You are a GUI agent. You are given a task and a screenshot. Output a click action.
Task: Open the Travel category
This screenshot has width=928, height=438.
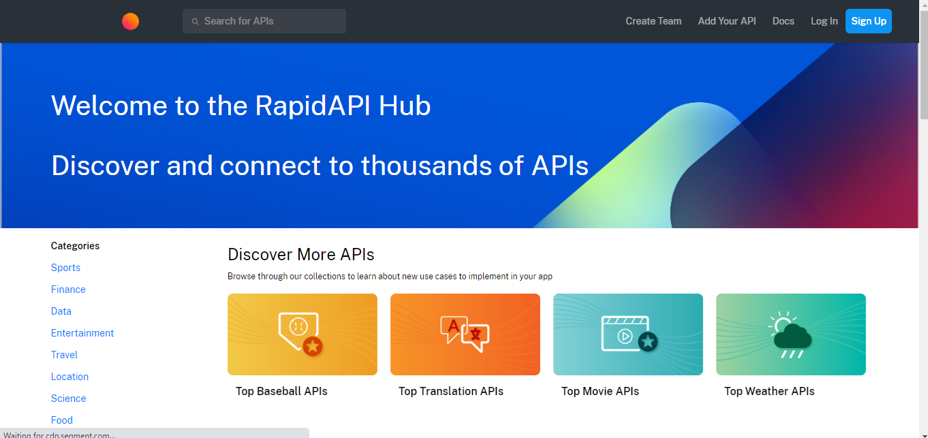coord(64,355)
